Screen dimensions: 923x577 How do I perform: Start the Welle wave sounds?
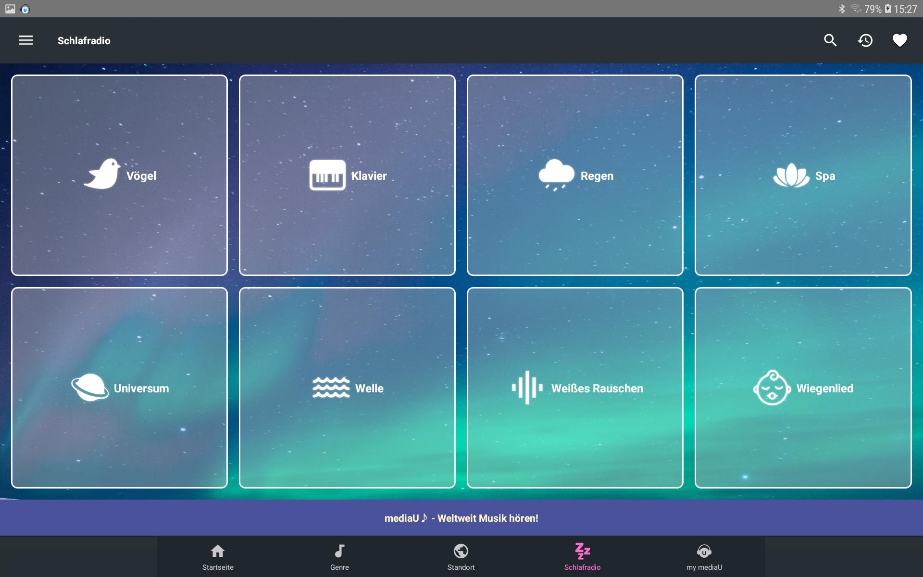coord(347,388)
